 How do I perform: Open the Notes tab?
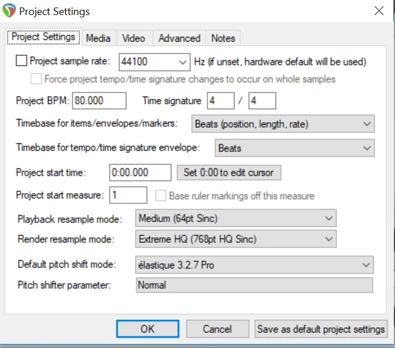point(223,38)
